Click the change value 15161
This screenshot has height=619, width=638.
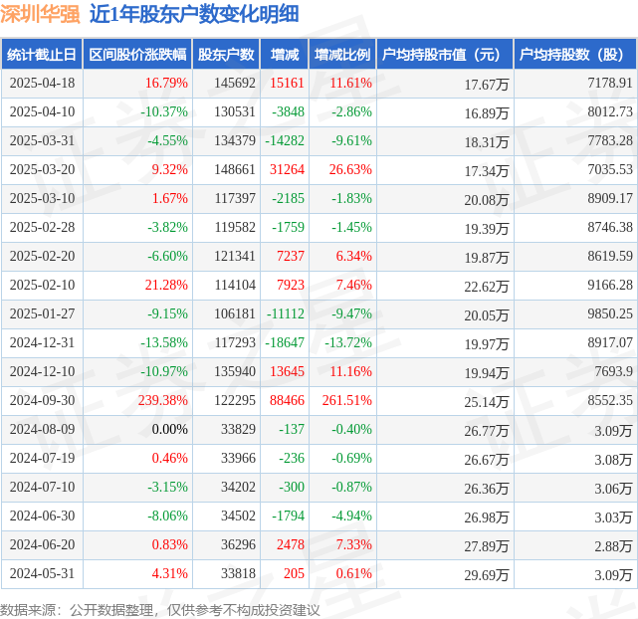coord(287,83)
